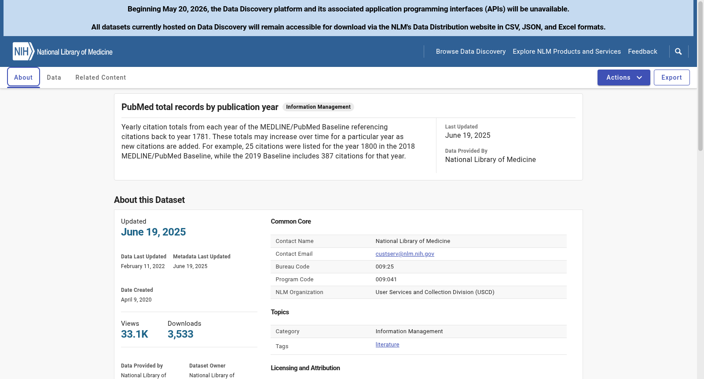Switch to the Related Content tab
Screen dimensions: 704x379
(101, 77)
